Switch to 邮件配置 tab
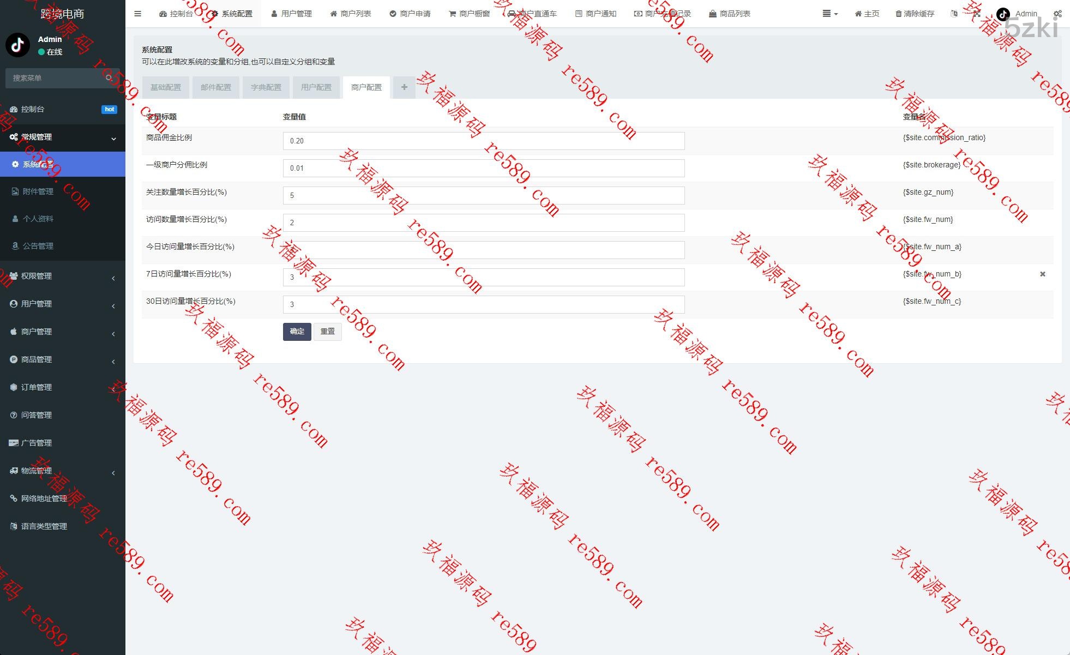Viewport: 1070px width, 655px height. click(x=216, y=87)
